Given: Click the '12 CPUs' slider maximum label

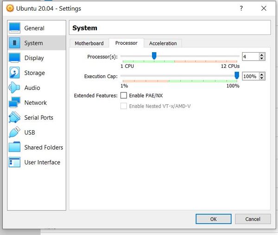Looking at the screenshot, I should [230, 66].
